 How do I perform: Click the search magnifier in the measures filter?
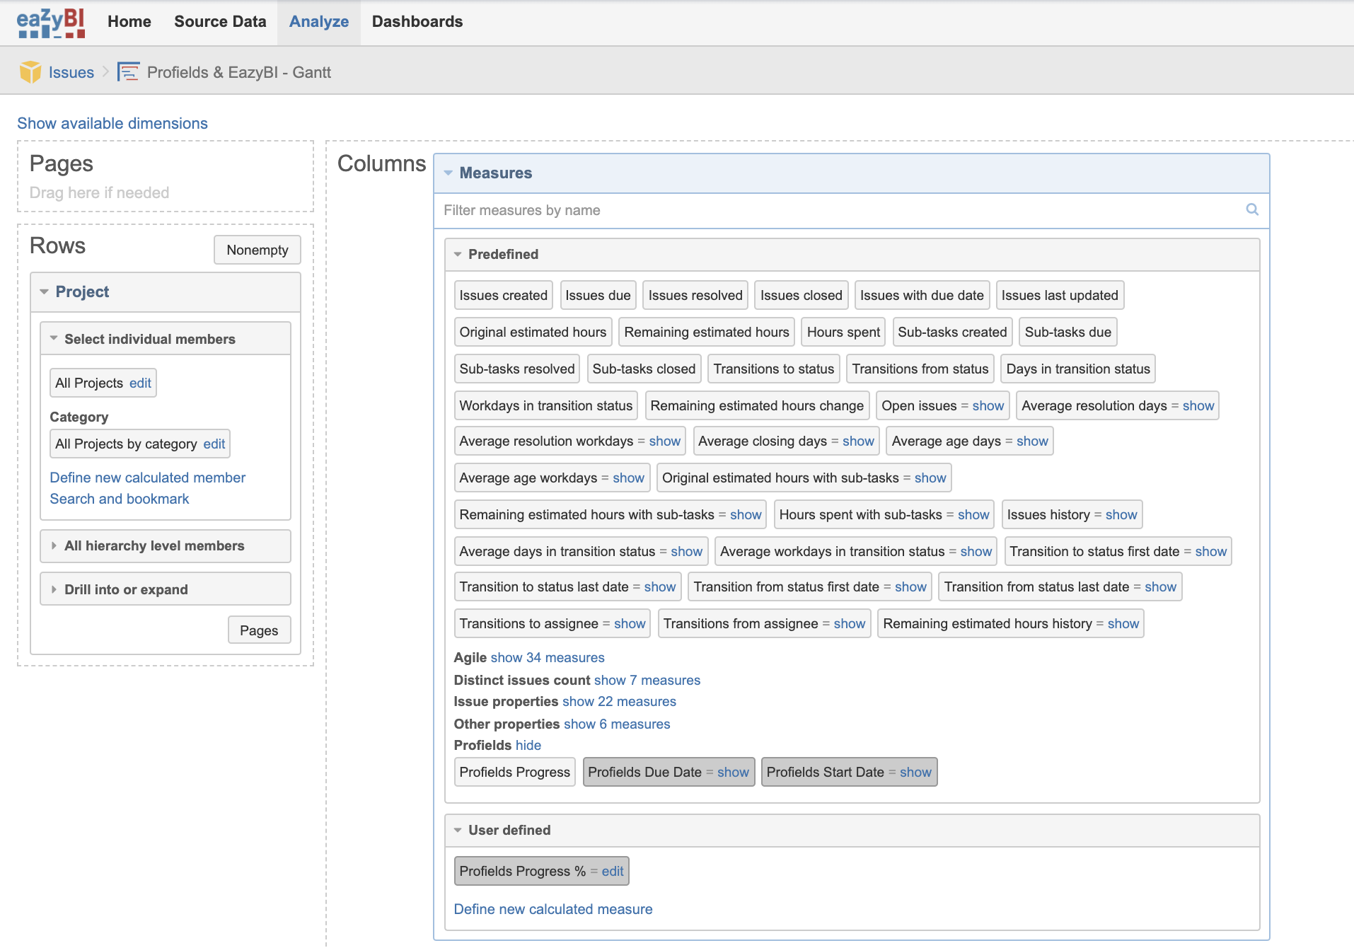pos(1251,210)
